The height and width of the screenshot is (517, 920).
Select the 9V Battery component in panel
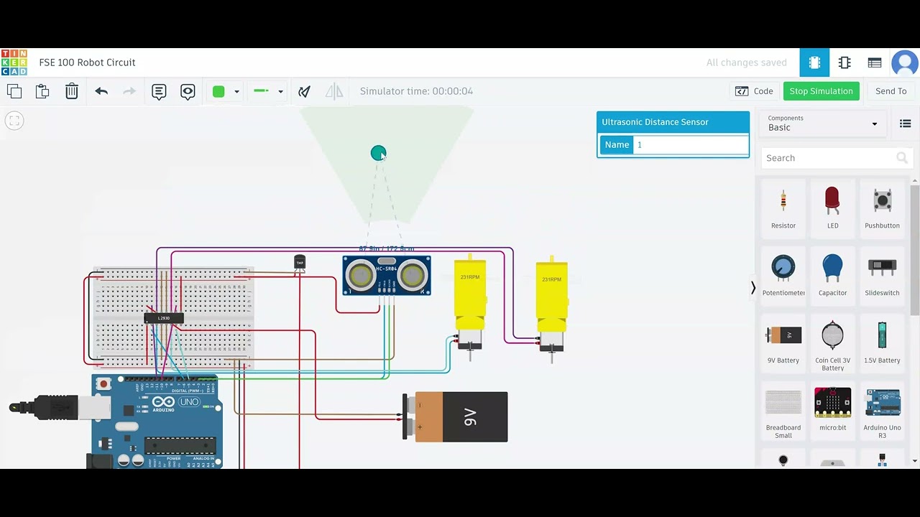tap(783, 343)
